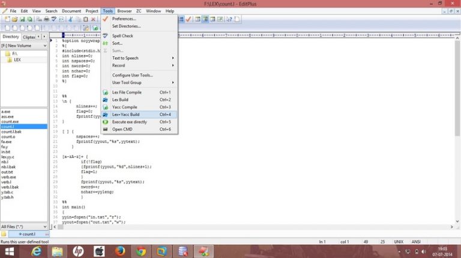This screenshot has width=461, height=258.
Task: Select Preferences in the Tools menu
Action: click(x=139, y=19)
